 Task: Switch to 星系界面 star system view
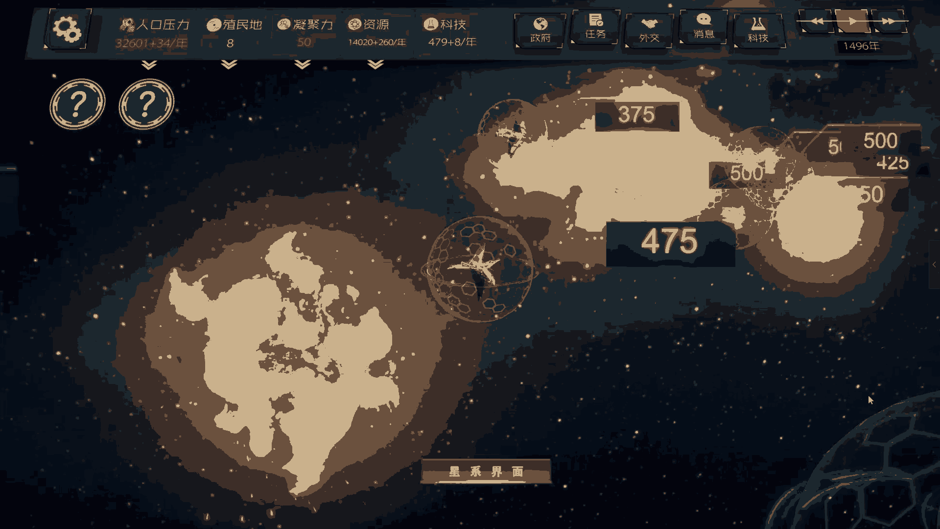[x=486, y=471]
